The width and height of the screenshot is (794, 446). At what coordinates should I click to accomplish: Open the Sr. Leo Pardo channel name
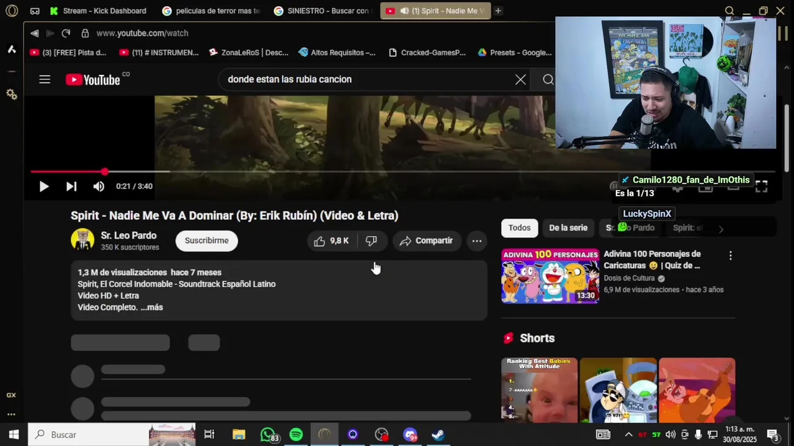click(128, 235)
